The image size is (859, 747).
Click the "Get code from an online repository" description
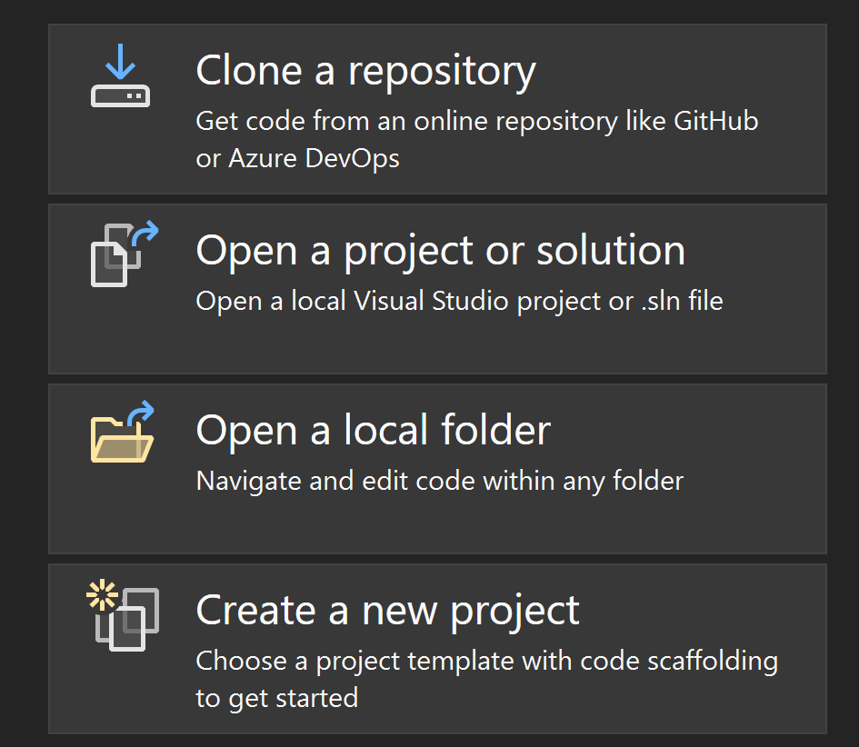click(x=477, y=122)
